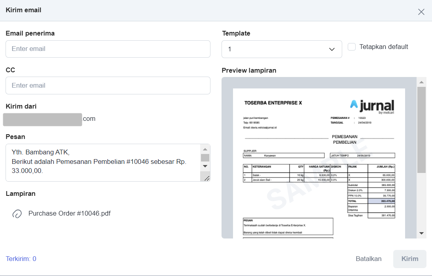This screenshot has width=432, height=276.
Task: Click preview scrollbar down arrow
Action: tap(421, 233)
